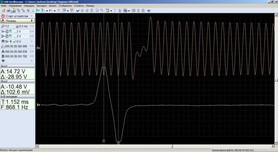Click the print oscillogram icon
Screen dimensions: 278x152
point(13,11)
